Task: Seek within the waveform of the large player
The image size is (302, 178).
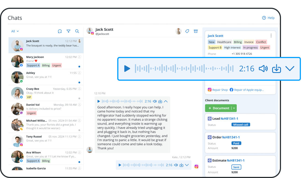Action: (183, 68)
